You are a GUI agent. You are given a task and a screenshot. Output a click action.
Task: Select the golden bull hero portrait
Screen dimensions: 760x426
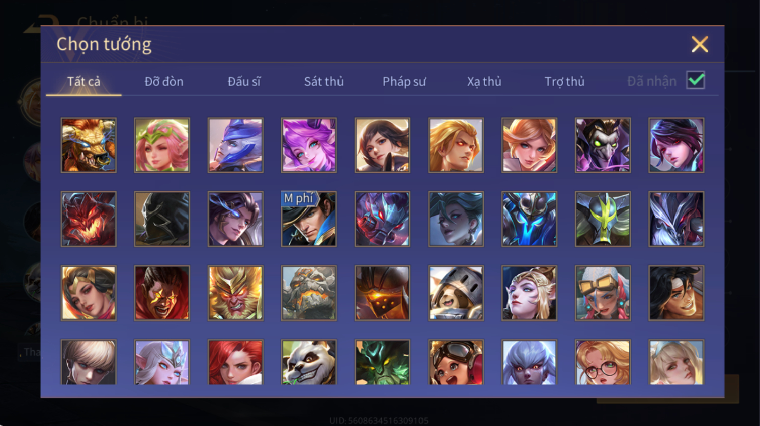click(89, 145)
